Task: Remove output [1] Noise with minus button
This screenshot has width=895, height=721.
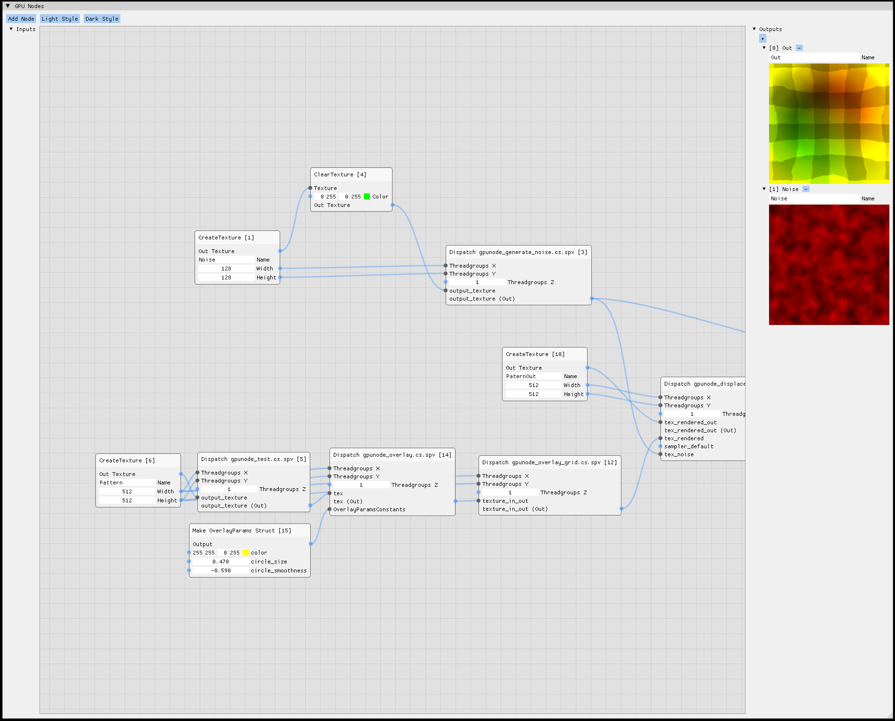Action: pos(806,189)
